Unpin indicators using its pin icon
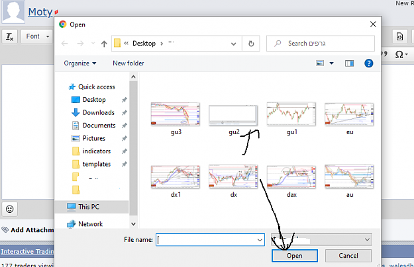 (124, 151)
